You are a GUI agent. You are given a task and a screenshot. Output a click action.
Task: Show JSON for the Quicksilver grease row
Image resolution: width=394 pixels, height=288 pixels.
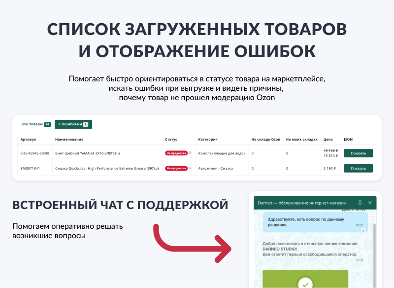click(x=358, y=168)
